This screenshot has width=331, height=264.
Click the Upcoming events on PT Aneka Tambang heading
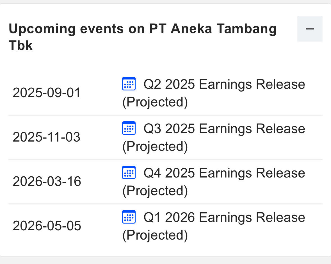point(143,37)
